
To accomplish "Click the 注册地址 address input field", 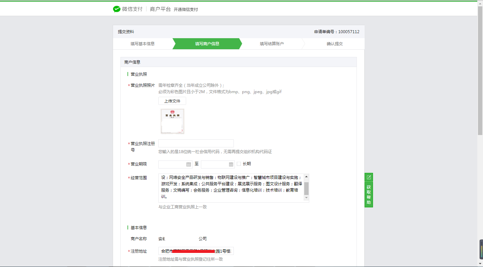I will click(x=196, y=251).
